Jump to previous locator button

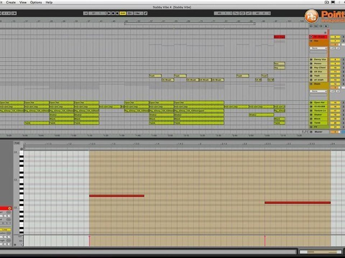tap(311, 26)
